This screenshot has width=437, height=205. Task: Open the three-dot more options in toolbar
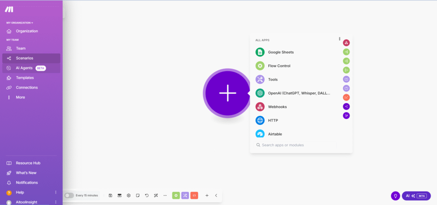pyautogui.click(x=165, y=196)
